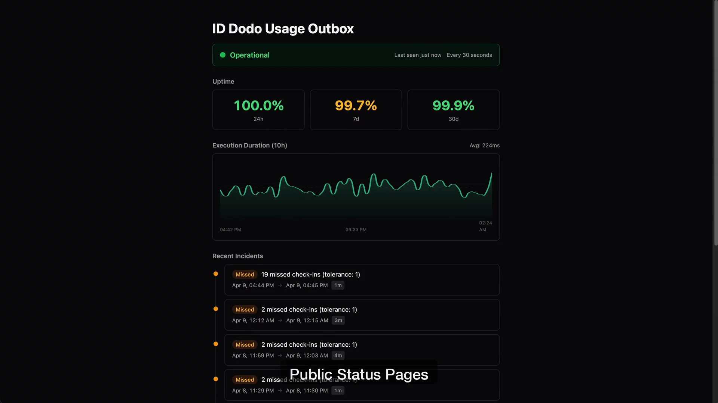Viewport: 718px width, 403px height.
Task: Click the arrow icon after Apr 8, 11:29 PM
Action: pos(280,391)
